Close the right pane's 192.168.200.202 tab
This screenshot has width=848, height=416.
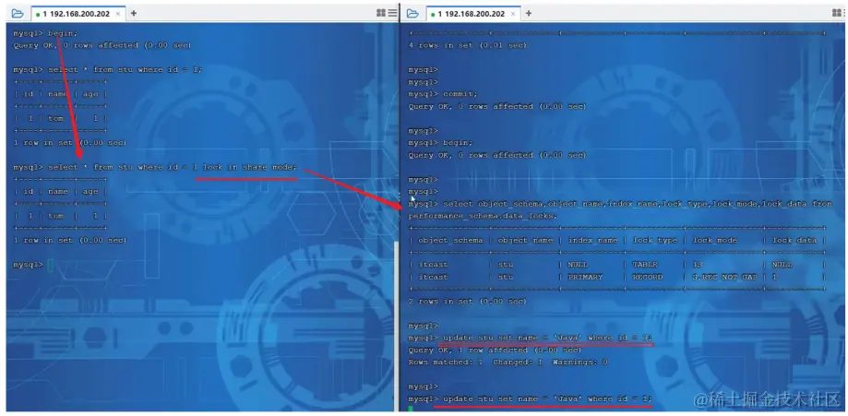point(513,14)
